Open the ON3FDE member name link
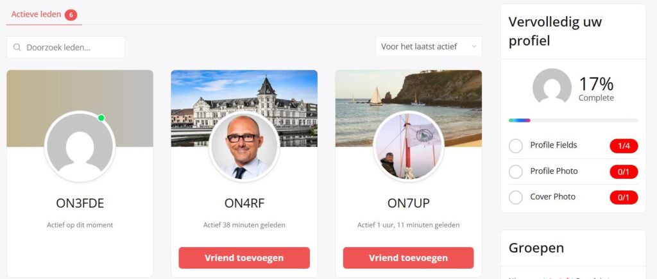657x279 pixels. coord(80,203)
